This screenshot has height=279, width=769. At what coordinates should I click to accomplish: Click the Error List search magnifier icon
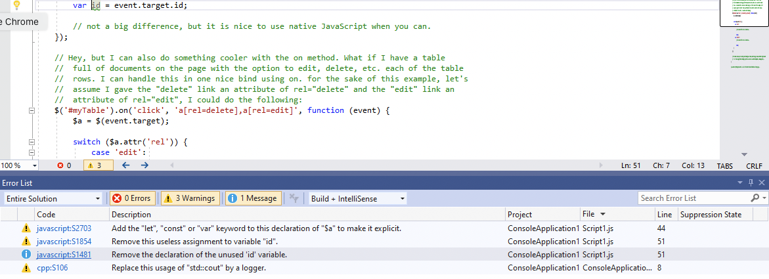coord(755,198)
